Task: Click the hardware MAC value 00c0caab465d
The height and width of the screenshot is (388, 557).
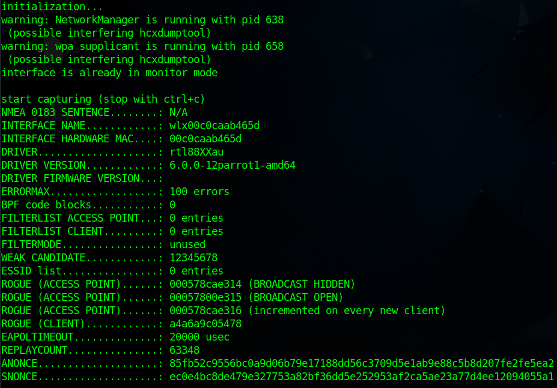Action: (205, 139)
